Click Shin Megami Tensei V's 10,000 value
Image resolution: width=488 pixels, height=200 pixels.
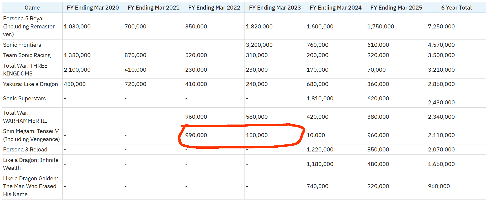pyautogui.click(x=316, y=135)
